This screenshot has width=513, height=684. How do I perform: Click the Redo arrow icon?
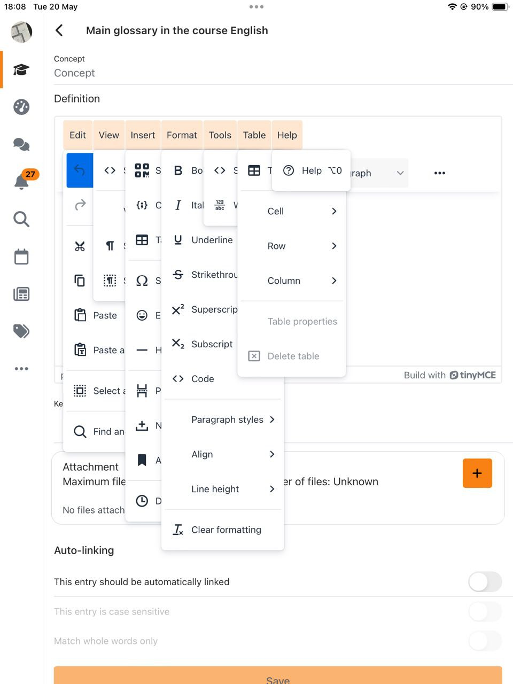coord(80,205)
